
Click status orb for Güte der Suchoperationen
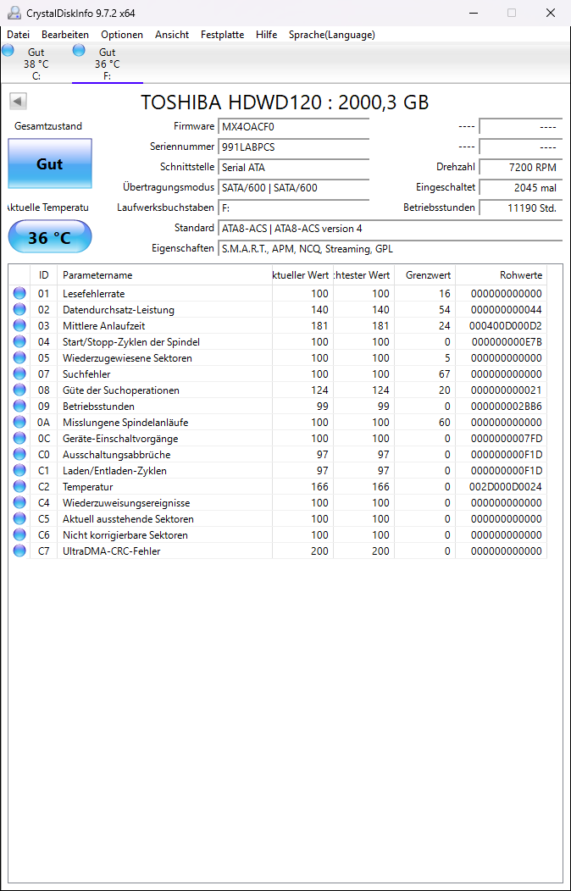(19, 390)
